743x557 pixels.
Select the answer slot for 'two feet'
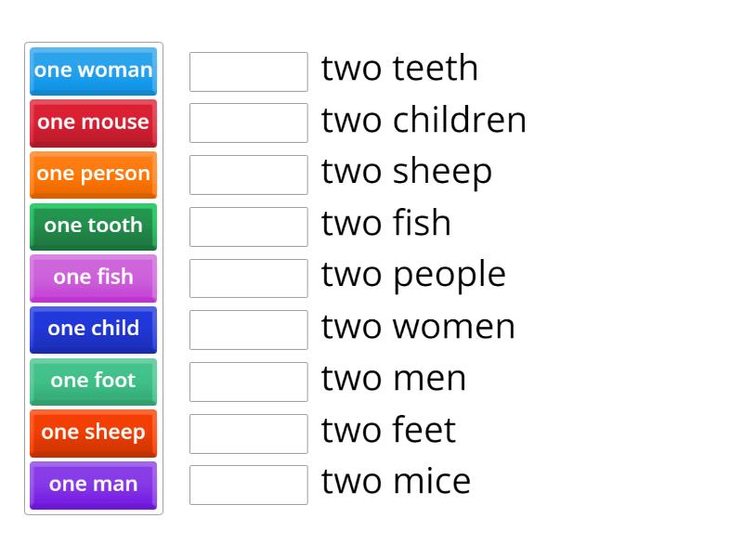(248, 433)
